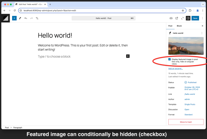Screen dimensions: 207x139
Task: Switch to the Block tab
Action: tap(179, 26)
